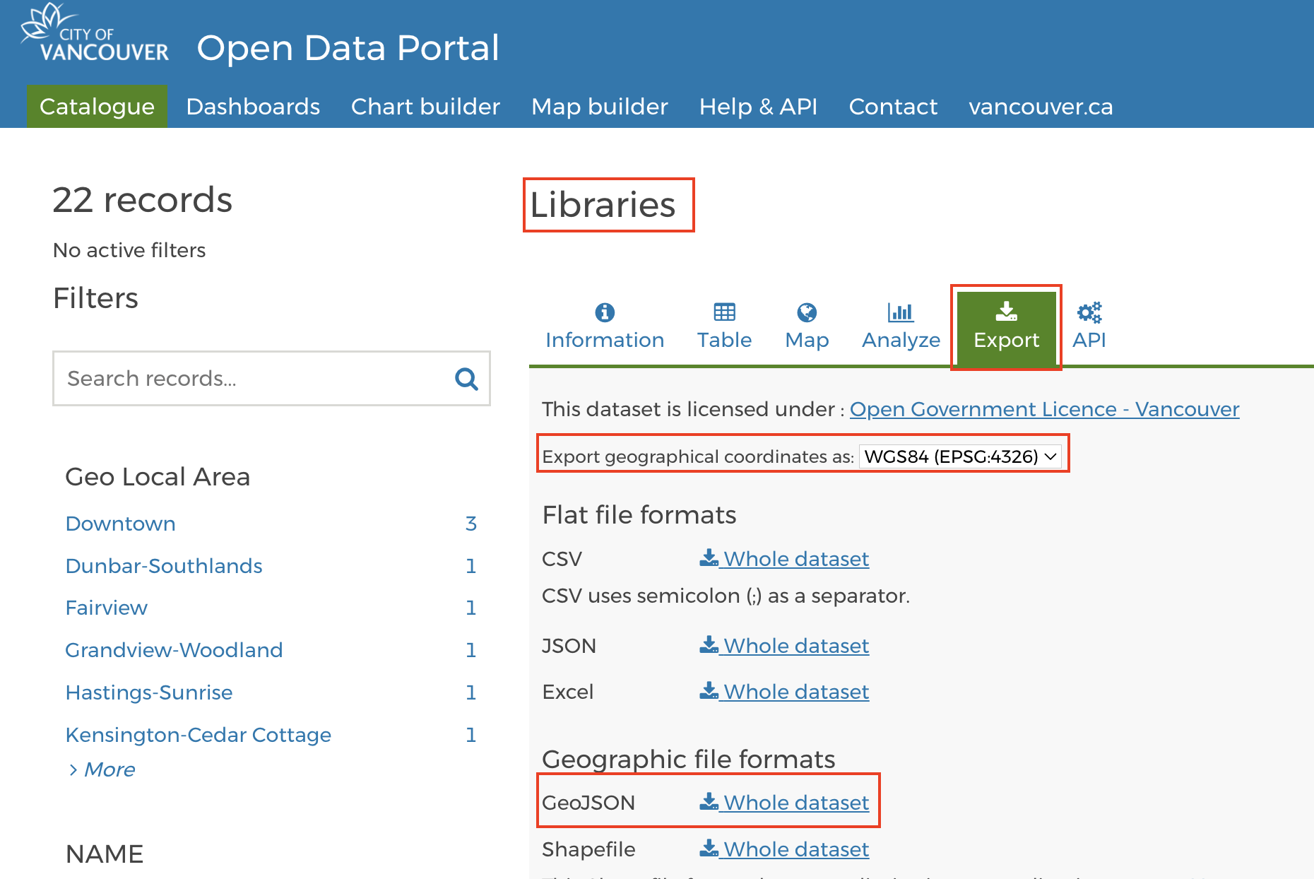Click the Export download icon
Image resolution: width=1314 pixels, height=879 pixels.
(1006, 311)
